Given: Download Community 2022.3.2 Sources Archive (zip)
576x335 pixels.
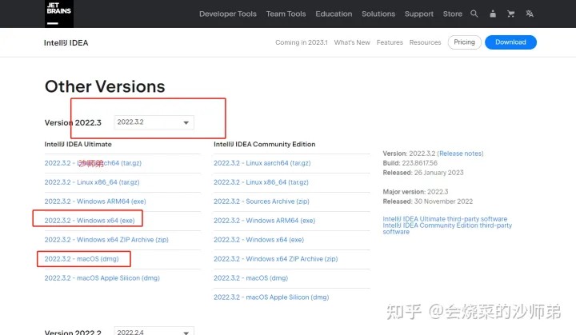Looking at the screenshot, I should [x=261, y=201].
